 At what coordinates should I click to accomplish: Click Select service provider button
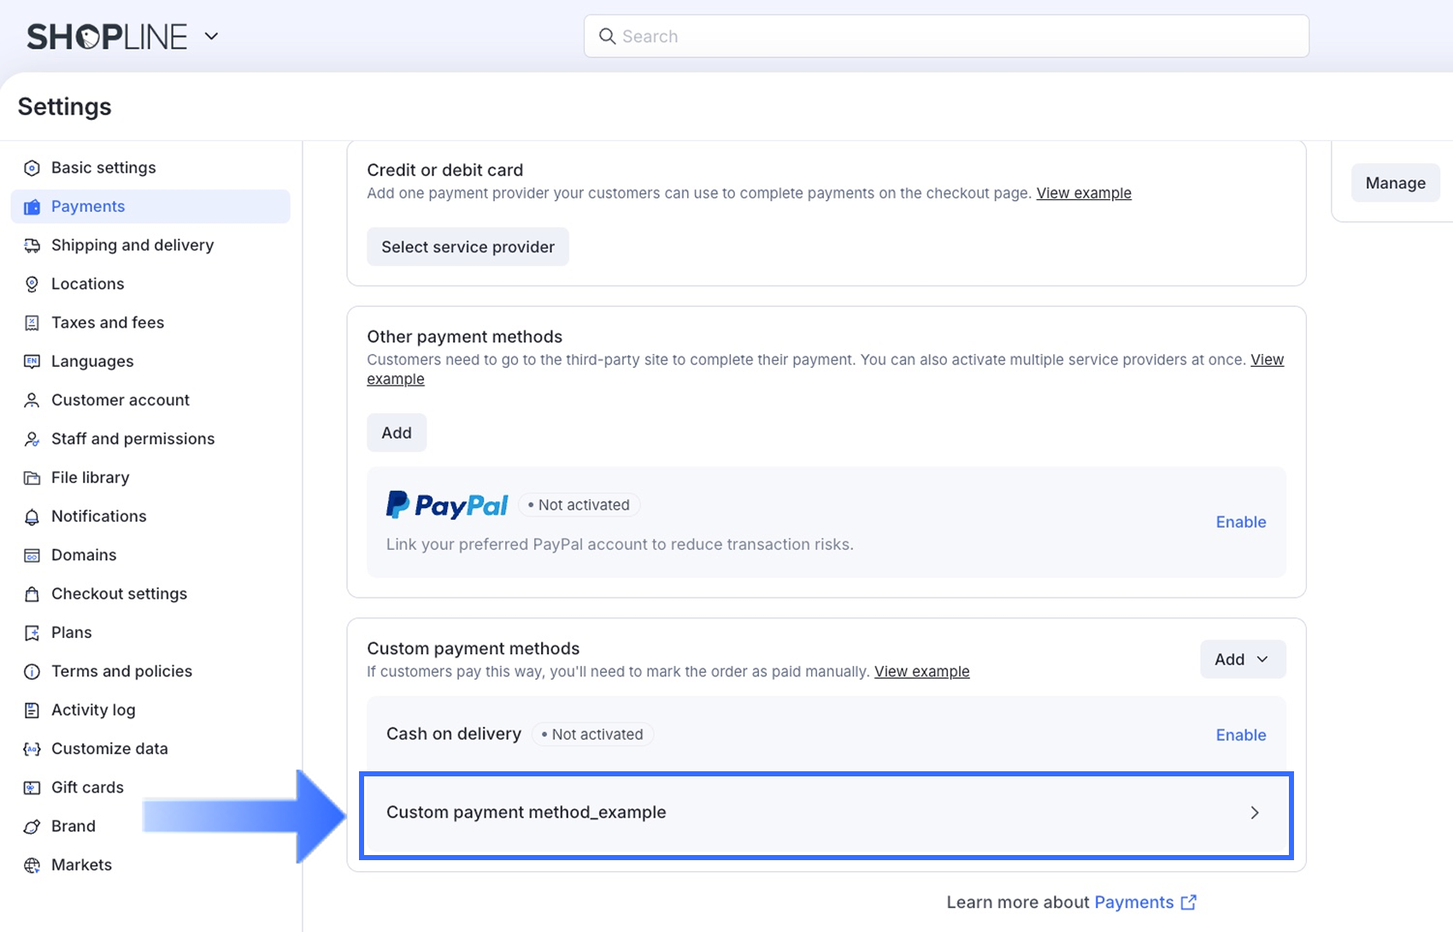point(468,247)
